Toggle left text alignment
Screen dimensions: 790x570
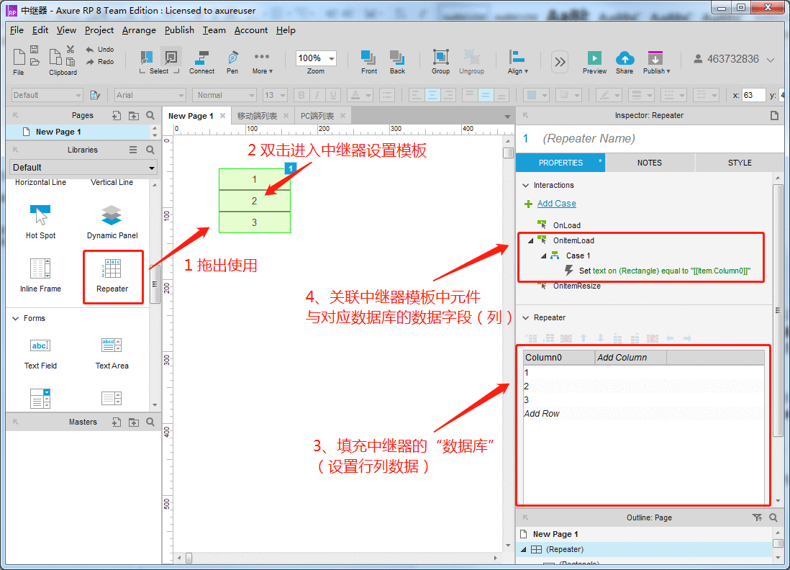coord(416,95)
